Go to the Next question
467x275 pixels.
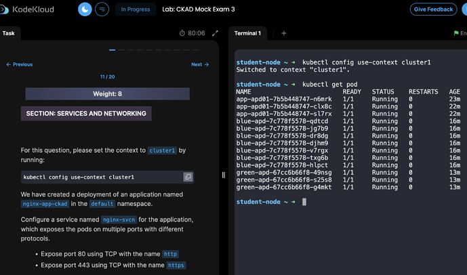[x=200, y=64]
